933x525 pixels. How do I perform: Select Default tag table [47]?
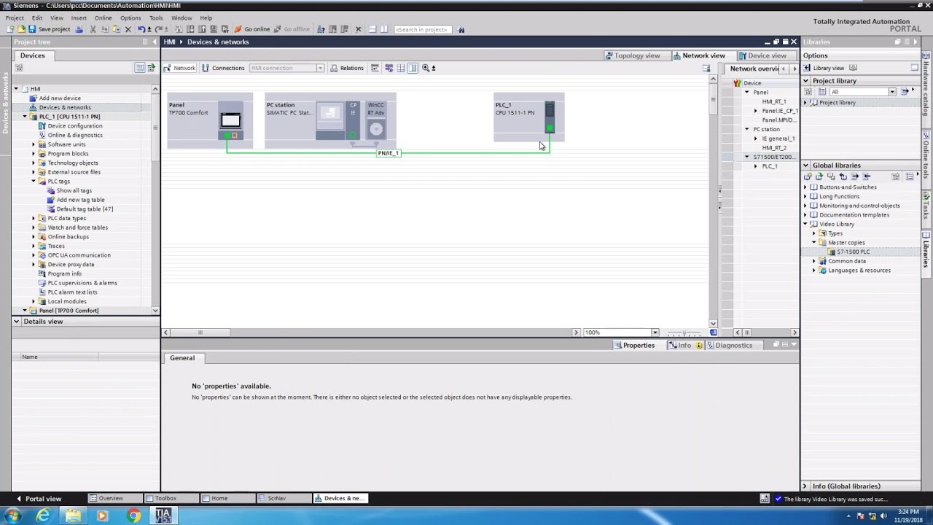click(85, 209)
